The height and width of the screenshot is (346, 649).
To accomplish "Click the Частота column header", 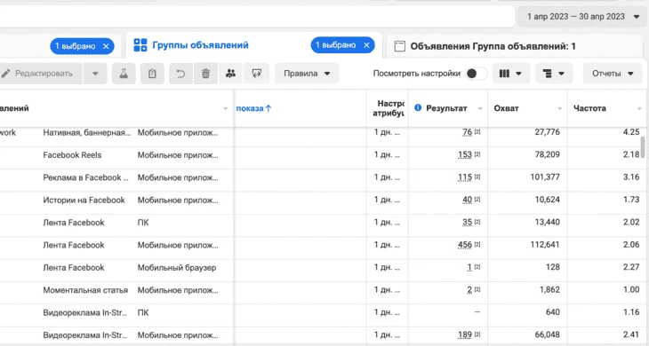I will click(589, 108).
